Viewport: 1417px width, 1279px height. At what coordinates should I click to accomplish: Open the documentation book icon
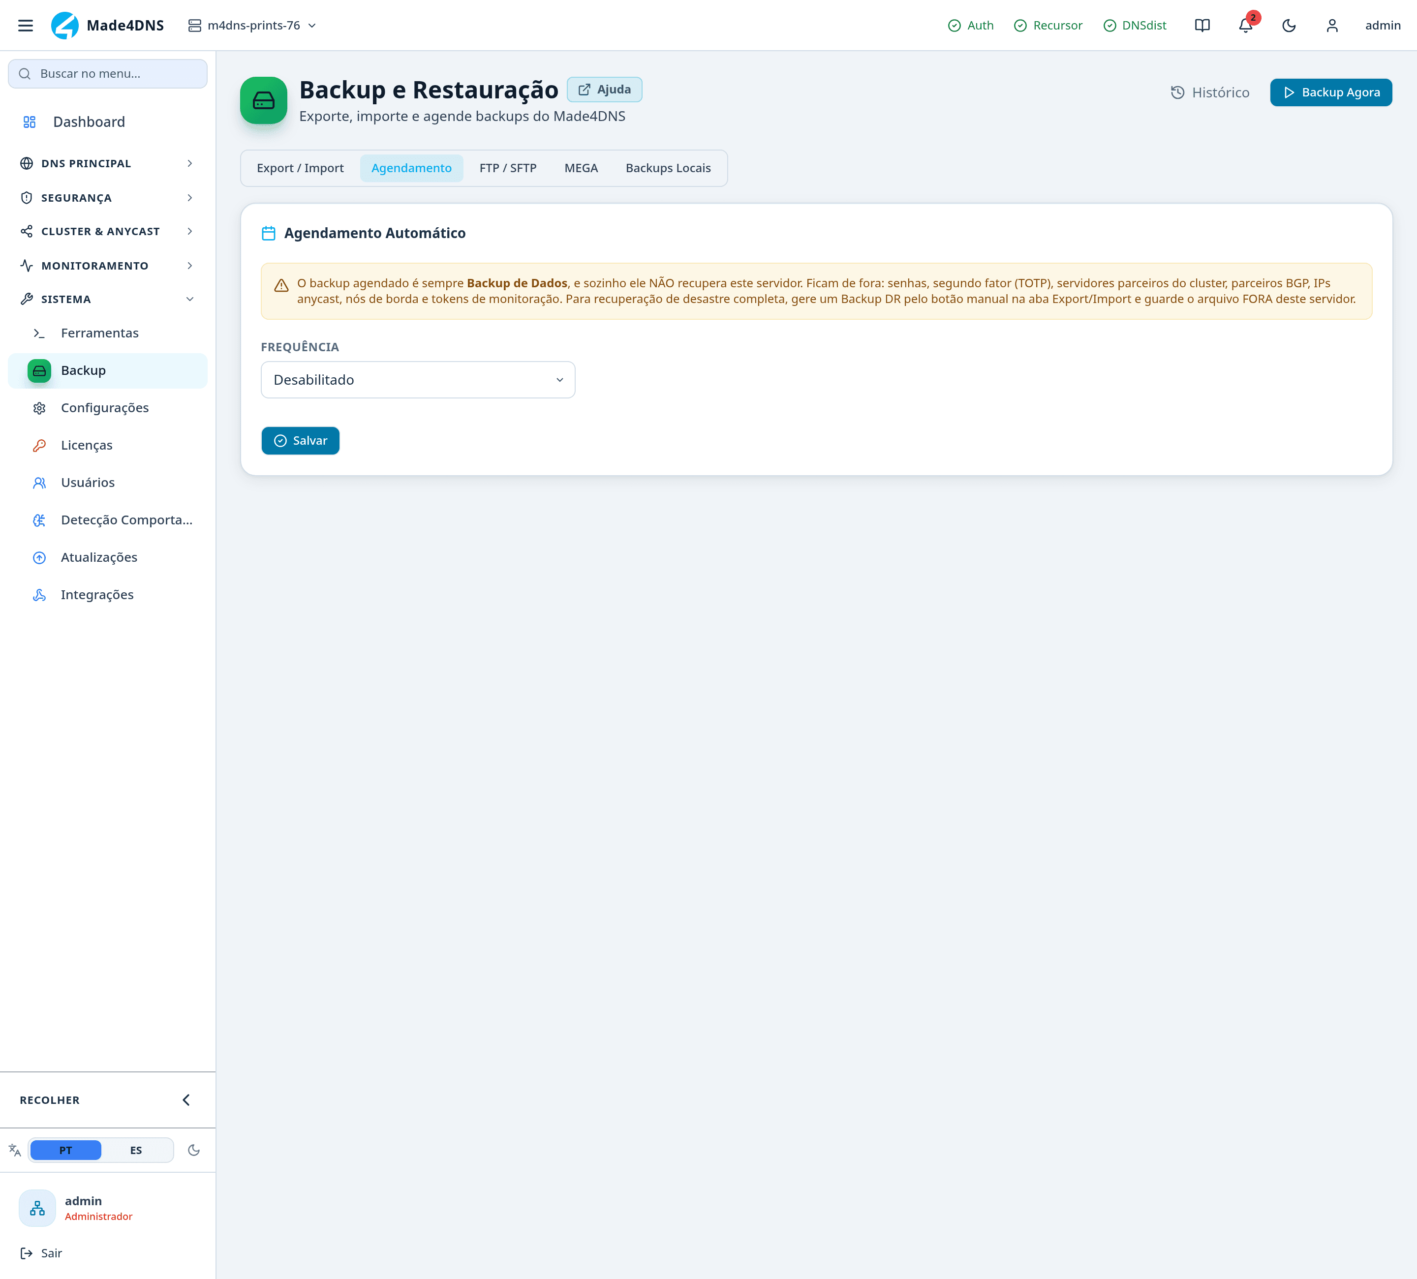coord(1202,25)
